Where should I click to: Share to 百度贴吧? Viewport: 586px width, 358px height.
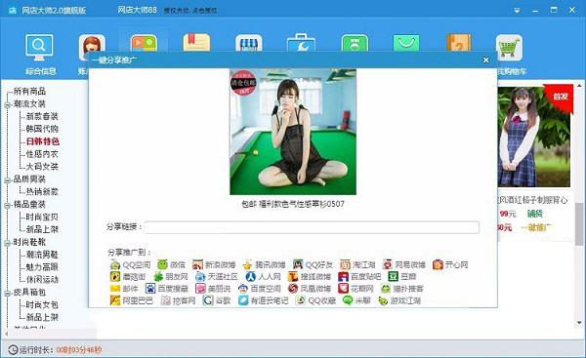coord(359,277)
